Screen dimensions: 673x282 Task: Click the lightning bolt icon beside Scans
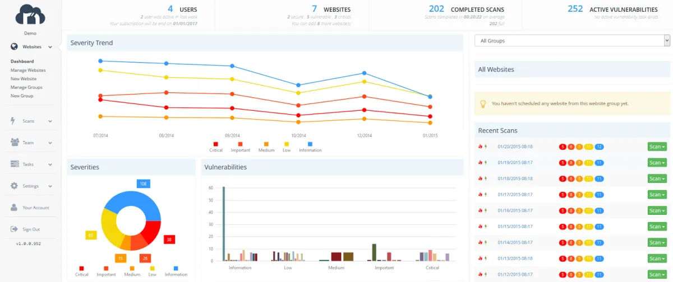(13, 121)
